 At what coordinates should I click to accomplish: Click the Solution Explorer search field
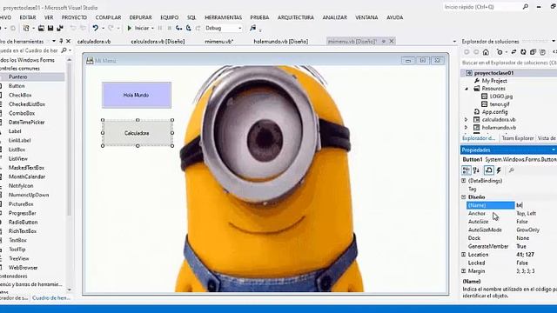[x=508, y=63]
